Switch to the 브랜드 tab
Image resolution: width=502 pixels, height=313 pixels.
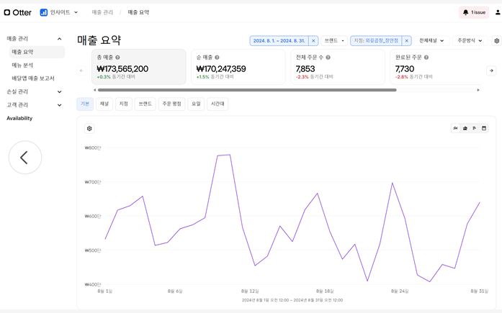(x=145, y=104)
